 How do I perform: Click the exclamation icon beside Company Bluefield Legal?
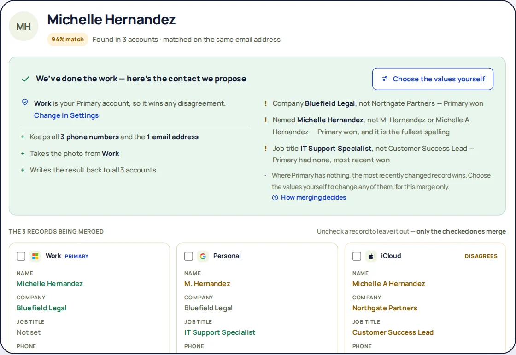click(265, 103)
